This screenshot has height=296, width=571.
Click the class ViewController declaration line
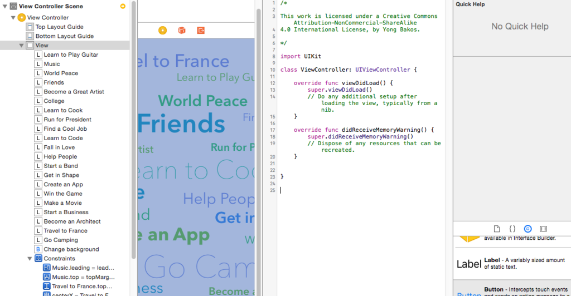(x=349, y=70)
